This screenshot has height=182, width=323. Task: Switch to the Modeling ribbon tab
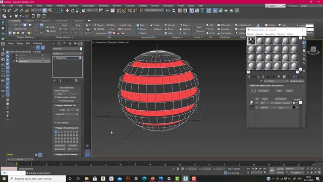point(16,21)
